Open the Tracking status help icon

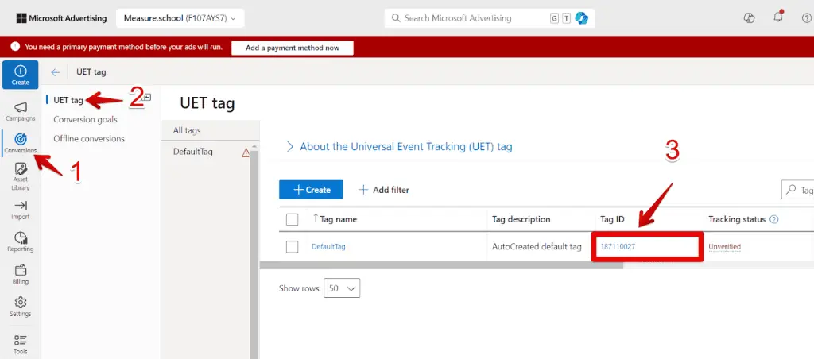(773, 219)
